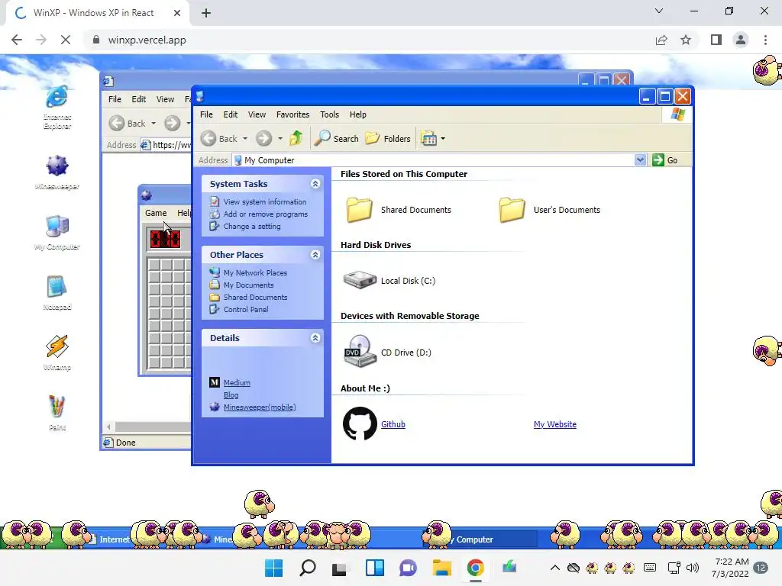782x586 pixels.
Task: Click the Go button
Action: tap(665, 160)
